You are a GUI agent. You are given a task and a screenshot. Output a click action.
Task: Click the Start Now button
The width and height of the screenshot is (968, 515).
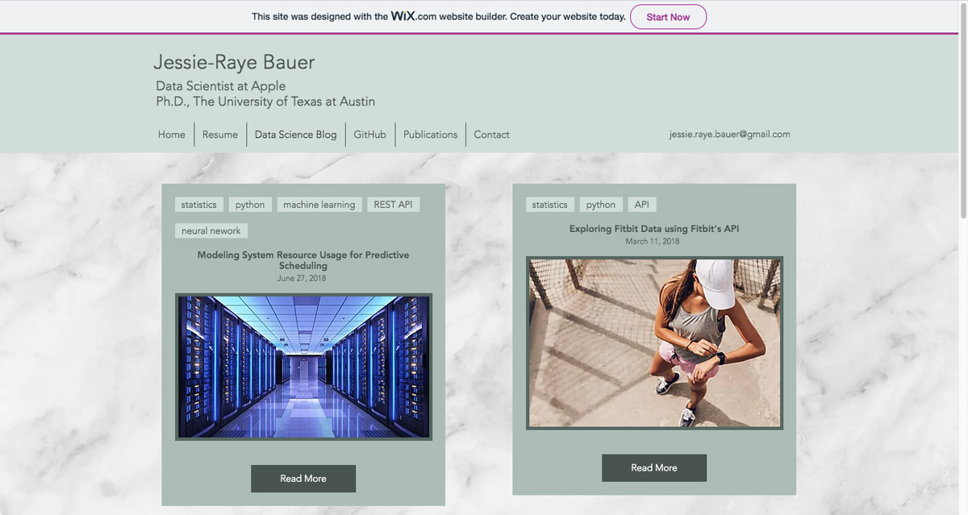[x=668, y=16]
